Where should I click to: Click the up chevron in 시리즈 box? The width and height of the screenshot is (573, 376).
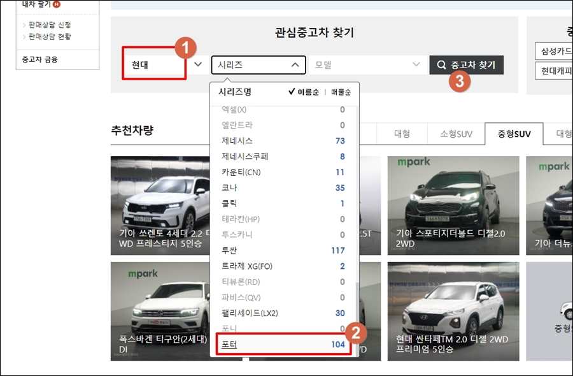point(295,65)
